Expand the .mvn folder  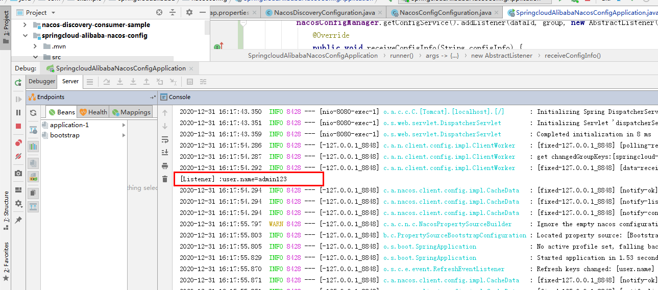coord(36,46)
